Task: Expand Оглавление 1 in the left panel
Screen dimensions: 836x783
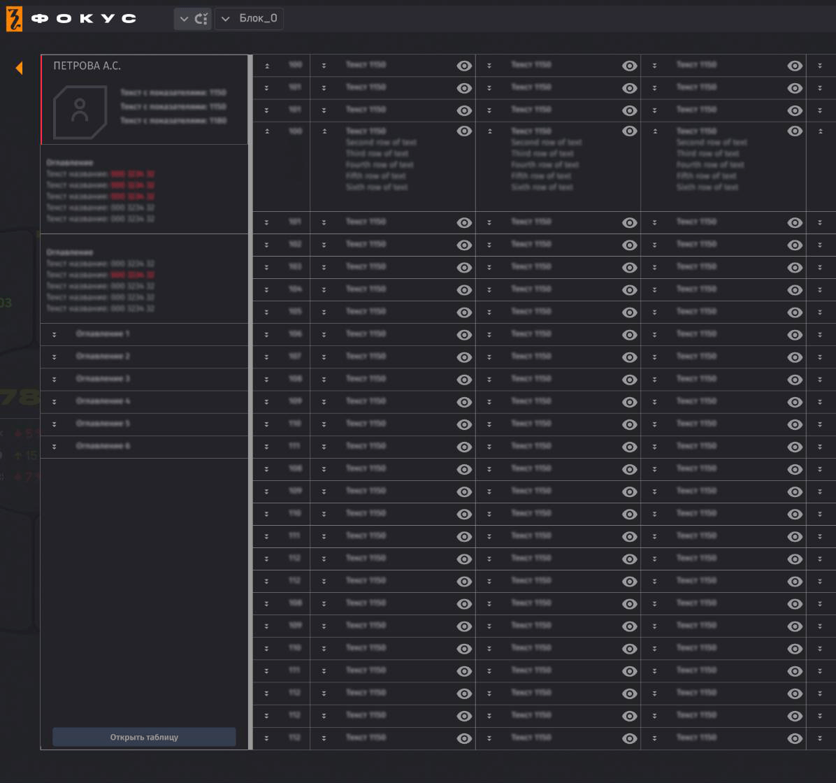Action: point(55,334)
